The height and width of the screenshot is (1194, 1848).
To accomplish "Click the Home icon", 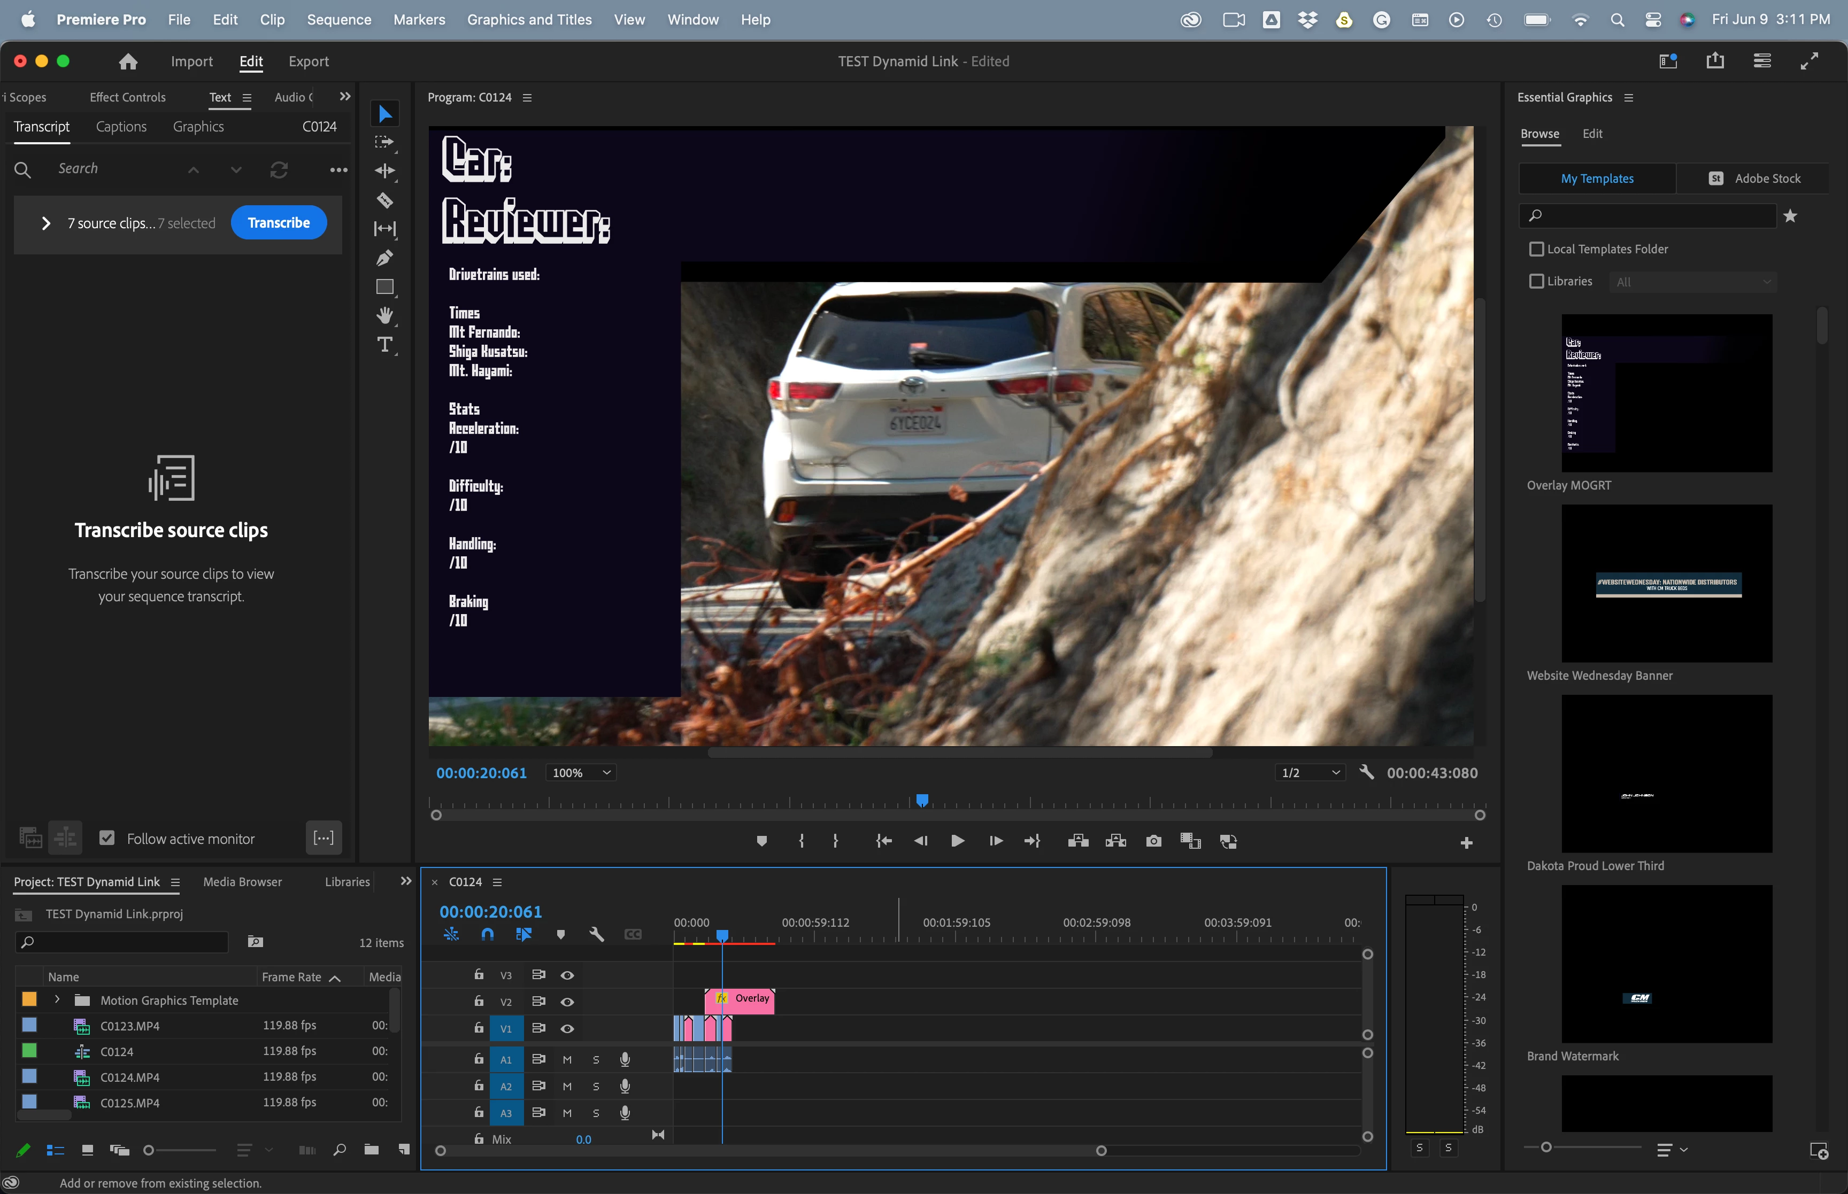I will click(x=129, y=61).
